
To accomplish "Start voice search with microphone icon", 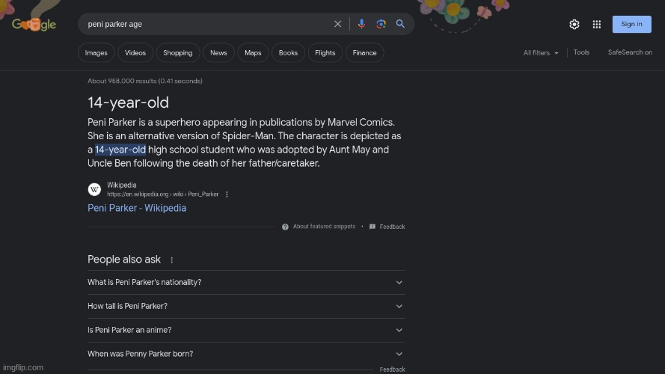I will pos(361,24).
